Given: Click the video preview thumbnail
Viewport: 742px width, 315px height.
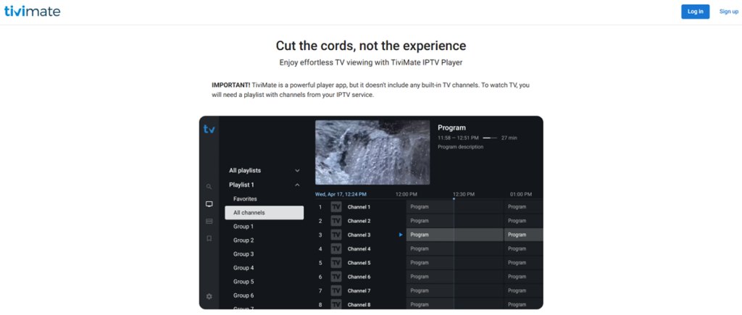Looking at the screenshot, I should (372, 153).
